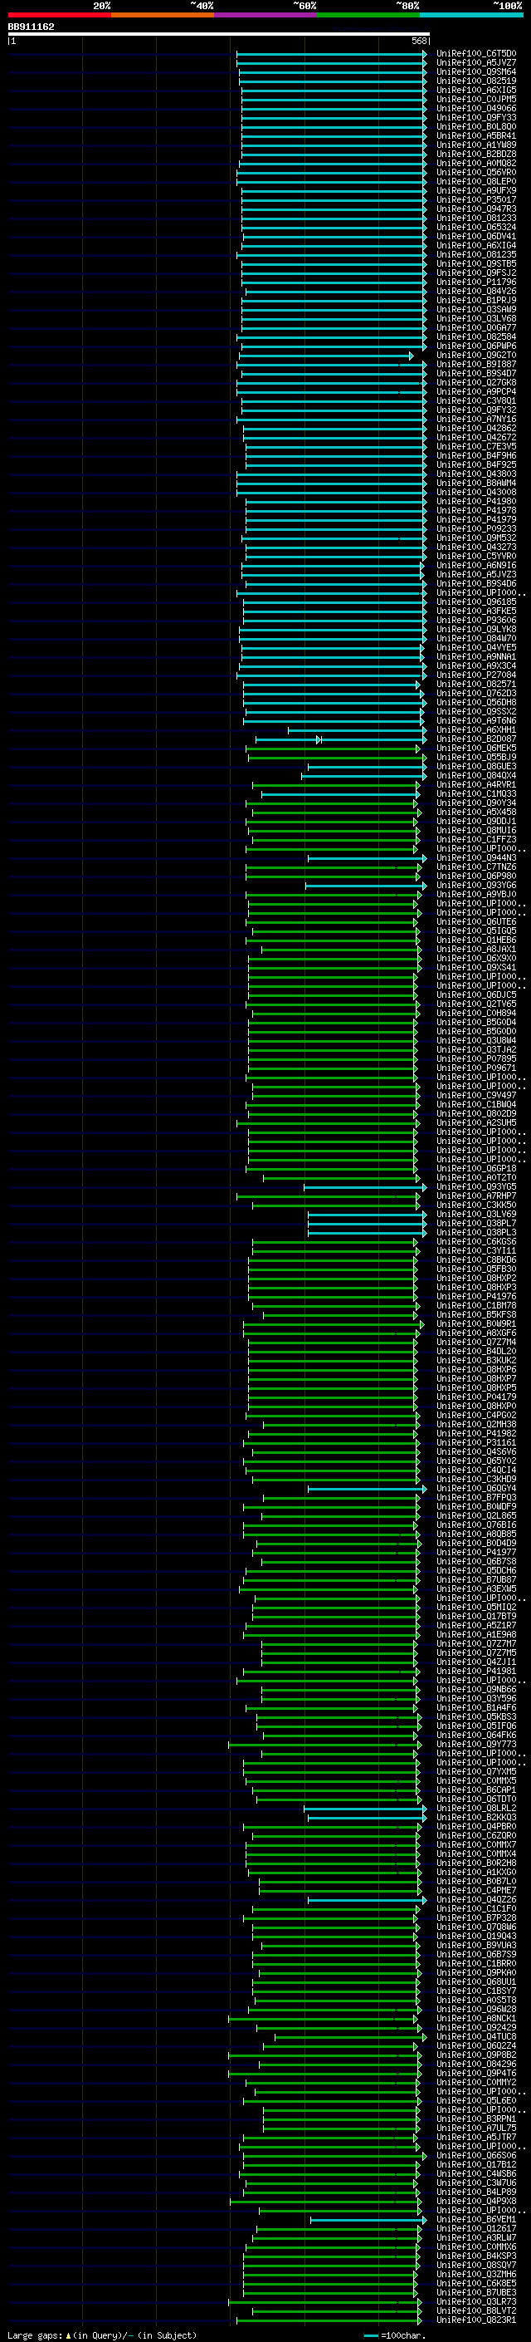
Task: Click UniRef100_Q823R1 label
Action: [476, 2320]
